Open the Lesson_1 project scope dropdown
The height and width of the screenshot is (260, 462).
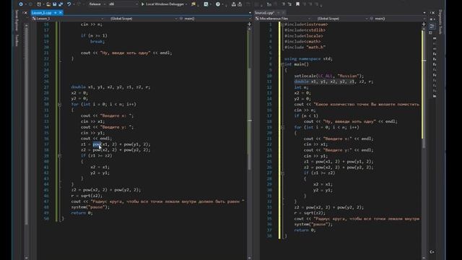68,19
